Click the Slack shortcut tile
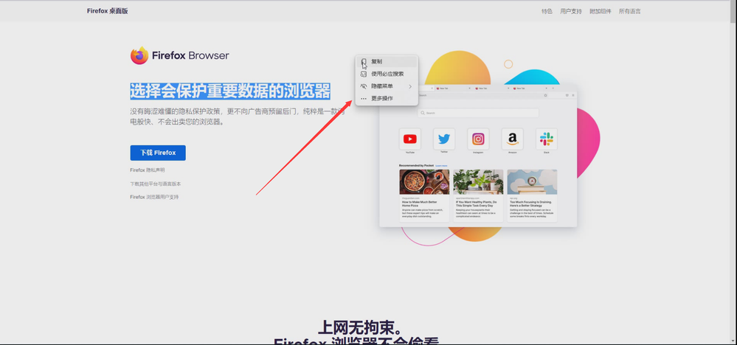This screenshot has width=737, height=345. click(x=547, y=139)
